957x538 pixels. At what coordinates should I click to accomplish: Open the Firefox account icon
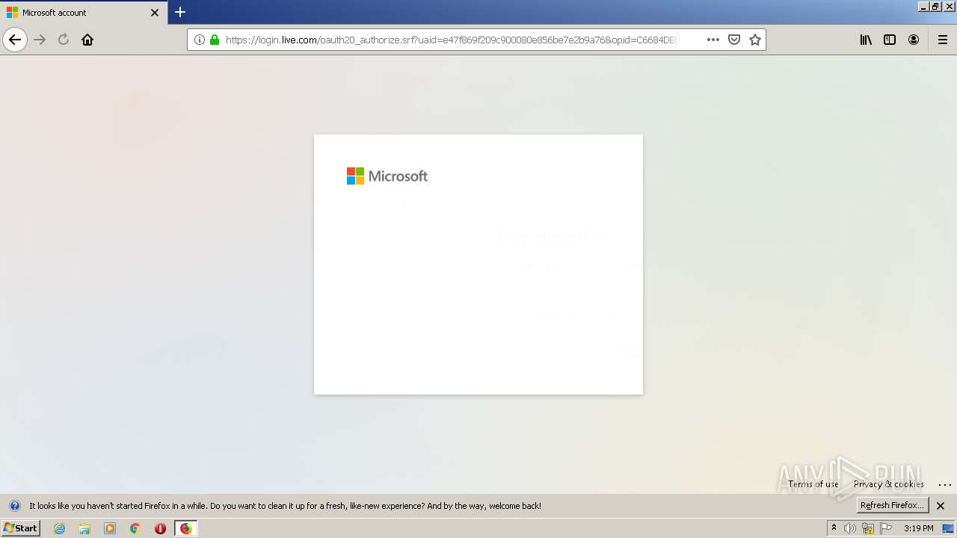tap(914, 40)
